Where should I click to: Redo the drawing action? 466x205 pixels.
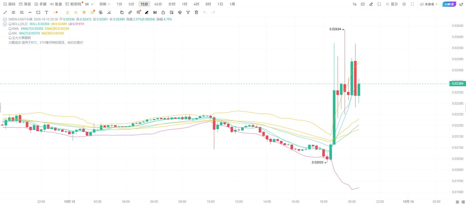point(213,12)
